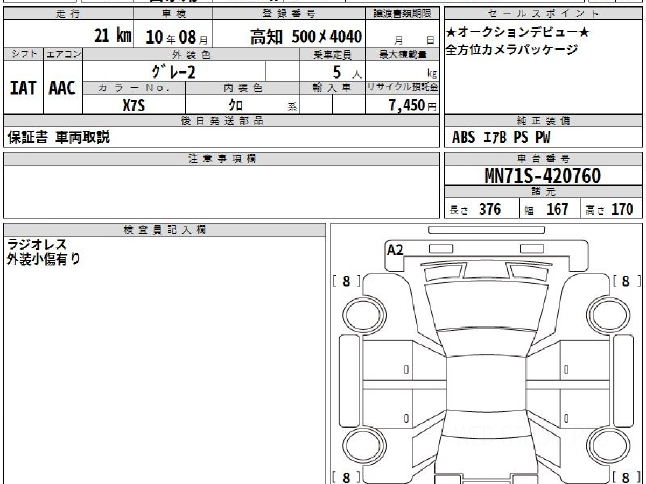Click the color number X7S
The height and width of the screenshot is (484, 646).
(134, 105)
